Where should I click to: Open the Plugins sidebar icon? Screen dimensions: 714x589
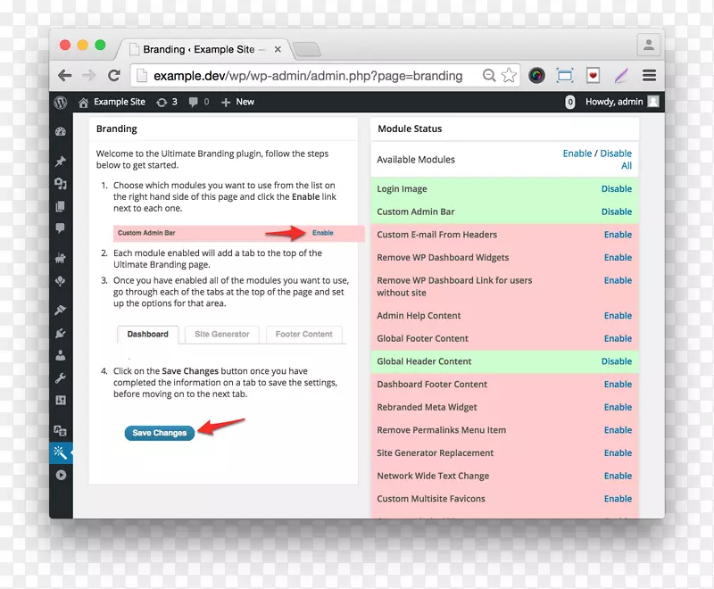pos(61,333)
